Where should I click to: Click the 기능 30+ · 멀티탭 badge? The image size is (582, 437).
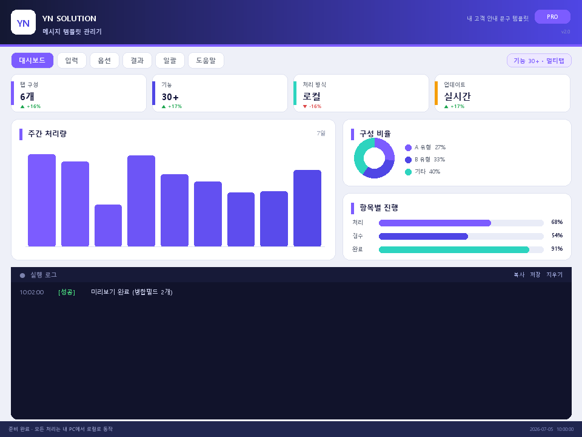(x=539, y=61)
